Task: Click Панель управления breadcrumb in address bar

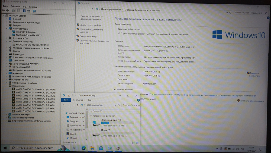Action: [x=111, y=10]
